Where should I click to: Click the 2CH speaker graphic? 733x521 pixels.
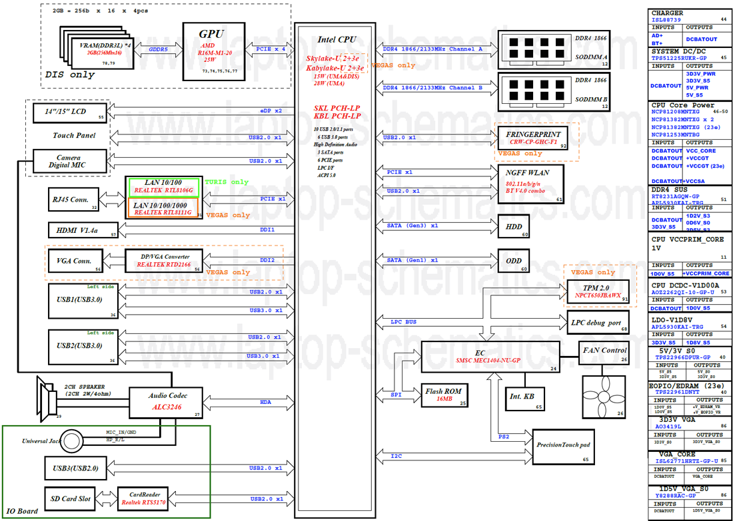[x=45, y=399]
